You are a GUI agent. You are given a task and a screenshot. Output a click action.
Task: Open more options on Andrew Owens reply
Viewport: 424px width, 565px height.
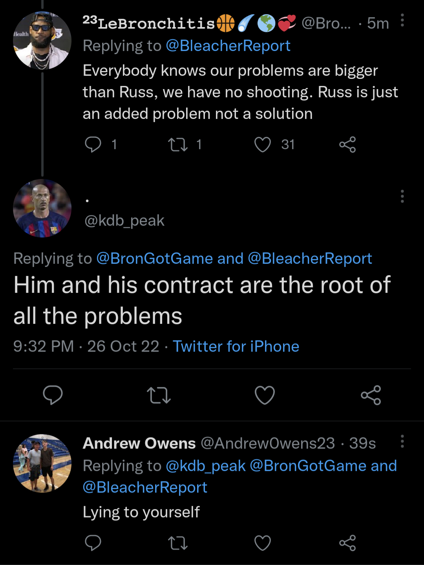pos(402,441)
